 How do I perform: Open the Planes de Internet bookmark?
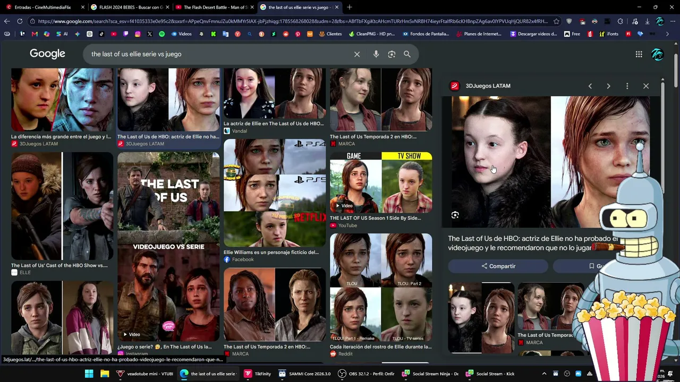pyautogui.click(x=479, y=34)
